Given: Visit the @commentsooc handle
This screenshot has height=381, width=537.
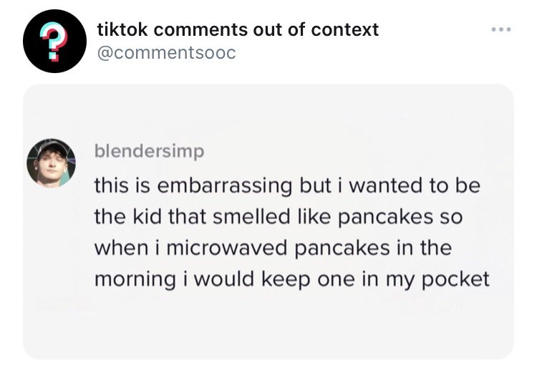Looking at the screenshot, I should 166,53.
